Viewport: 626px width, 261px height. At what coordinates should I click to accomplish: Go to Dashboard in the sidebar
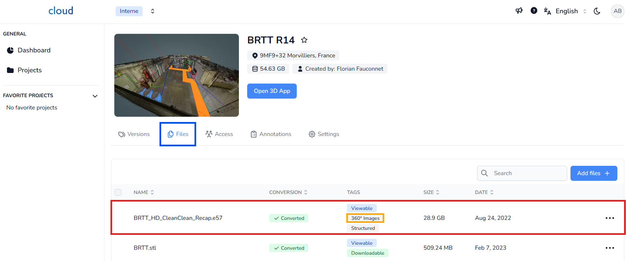(x=34, y=50)
